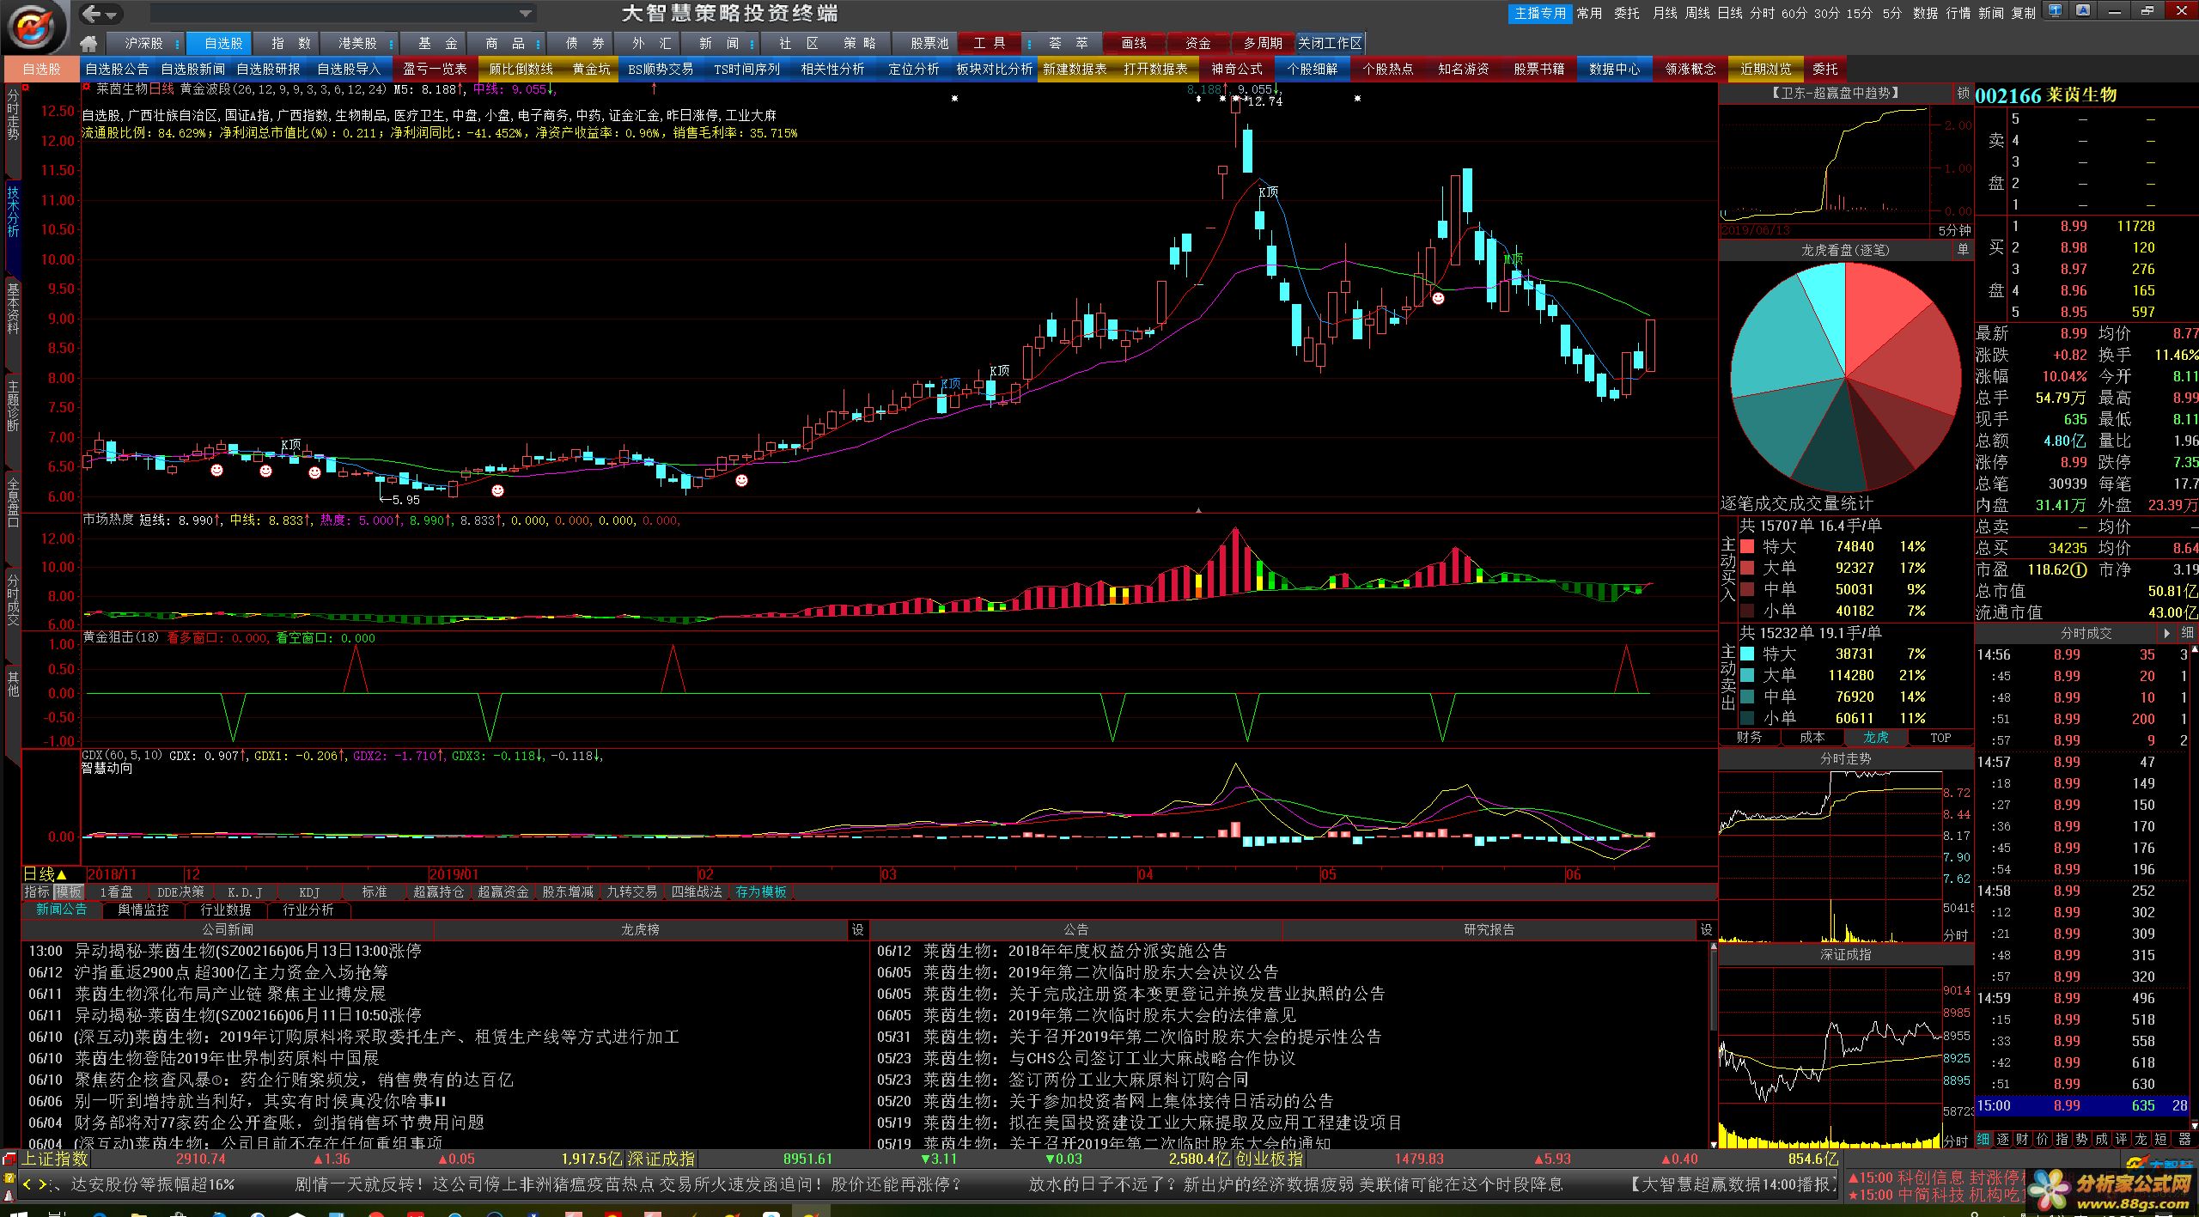Switch chart period to 日线 in top bar
The width and height of the screenshot is (2199, 1217).
pyautogui.click(x=1730, y=13)
